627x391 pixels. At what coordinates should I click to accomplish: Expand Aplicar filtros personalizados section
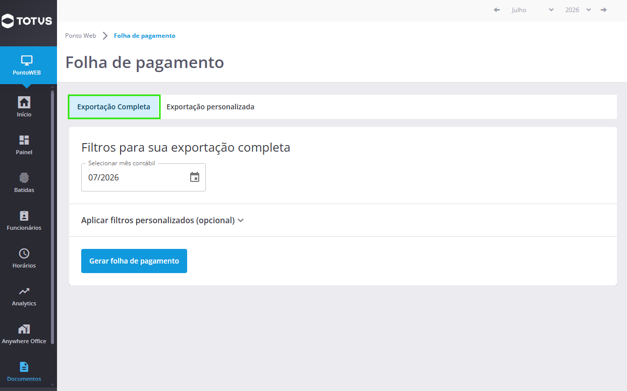click(162, 220)
